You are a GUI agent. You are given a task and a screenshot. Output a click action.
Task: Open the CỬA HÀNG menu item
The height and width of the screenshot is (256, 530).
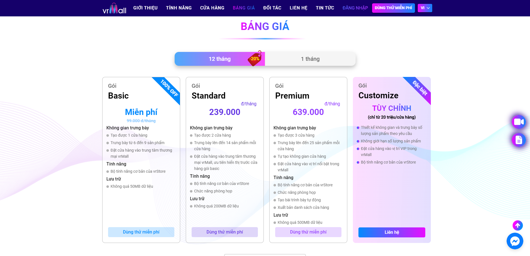(x=212, y=8)
